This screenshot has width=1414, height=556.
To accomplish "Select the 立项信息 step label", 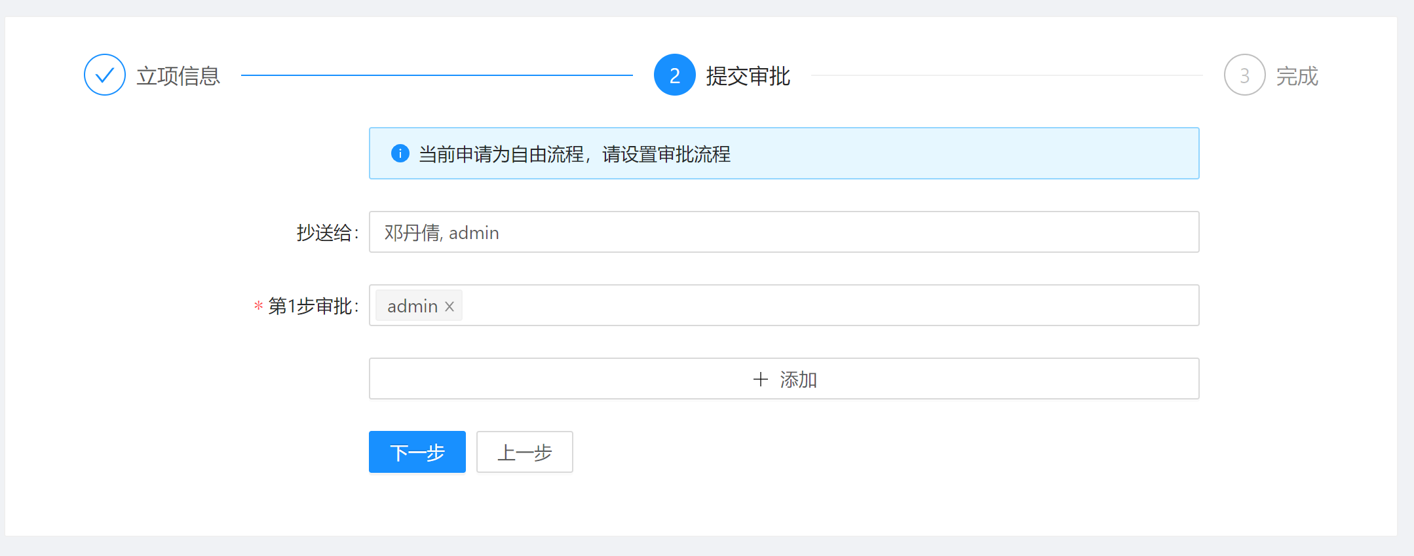I will 178,76.
